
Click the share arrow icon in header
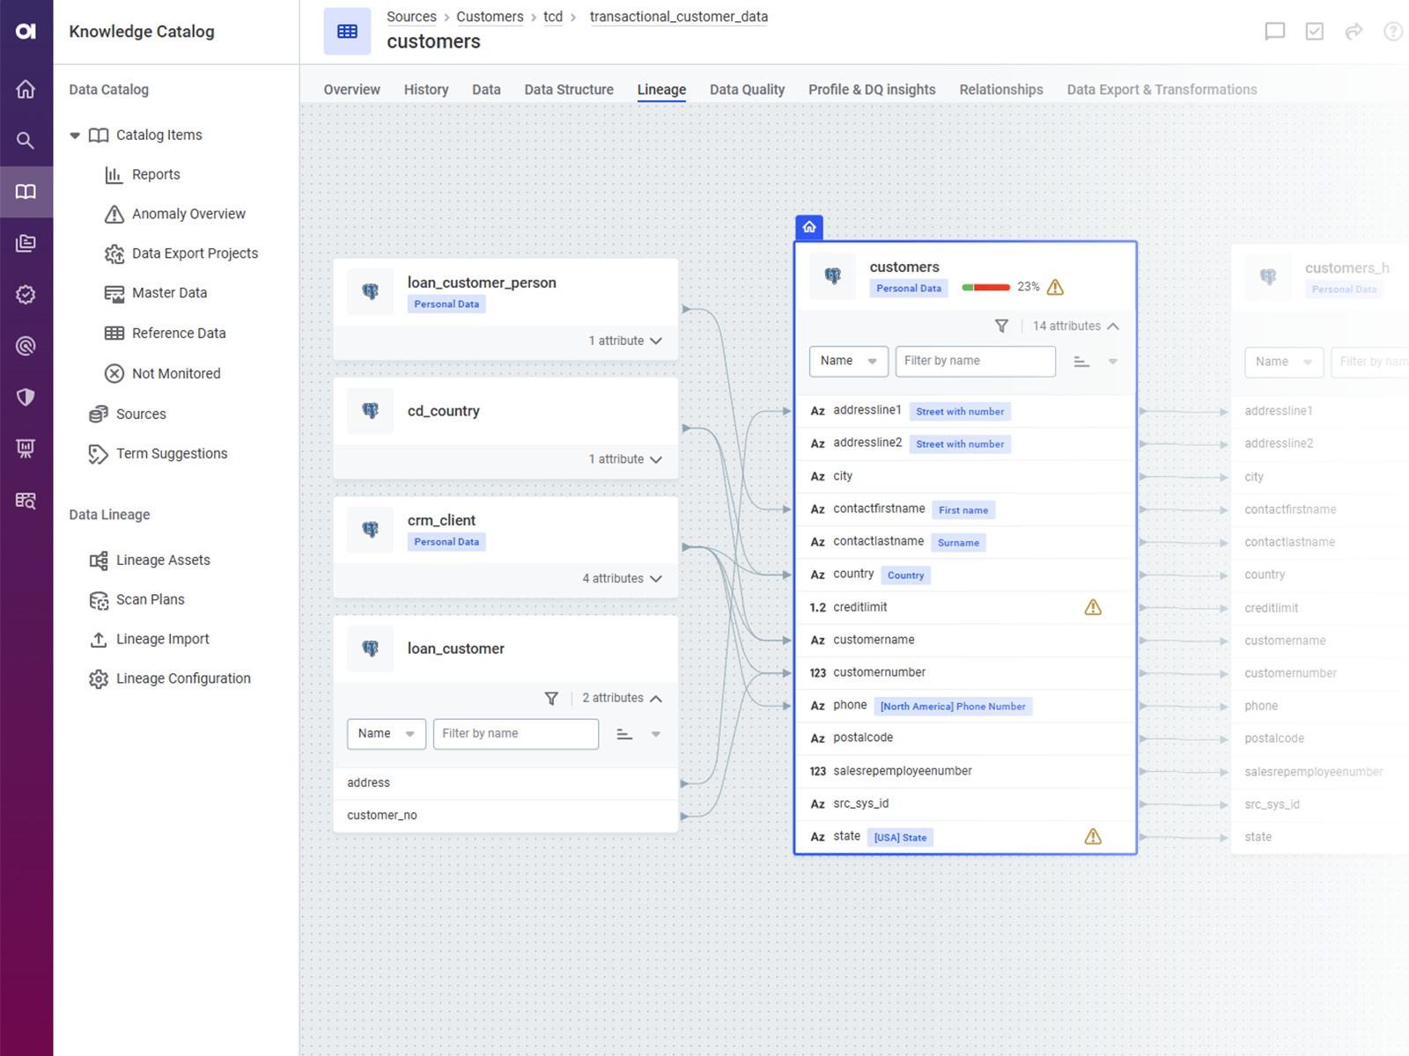click(1354, 32)
